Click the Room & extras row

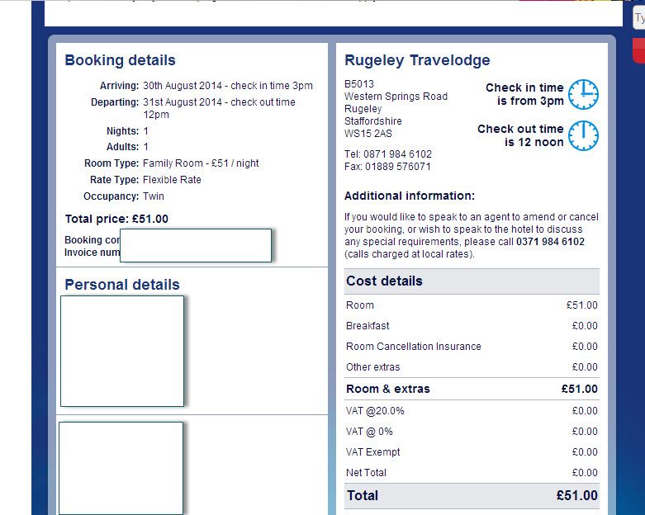(472, 389)
